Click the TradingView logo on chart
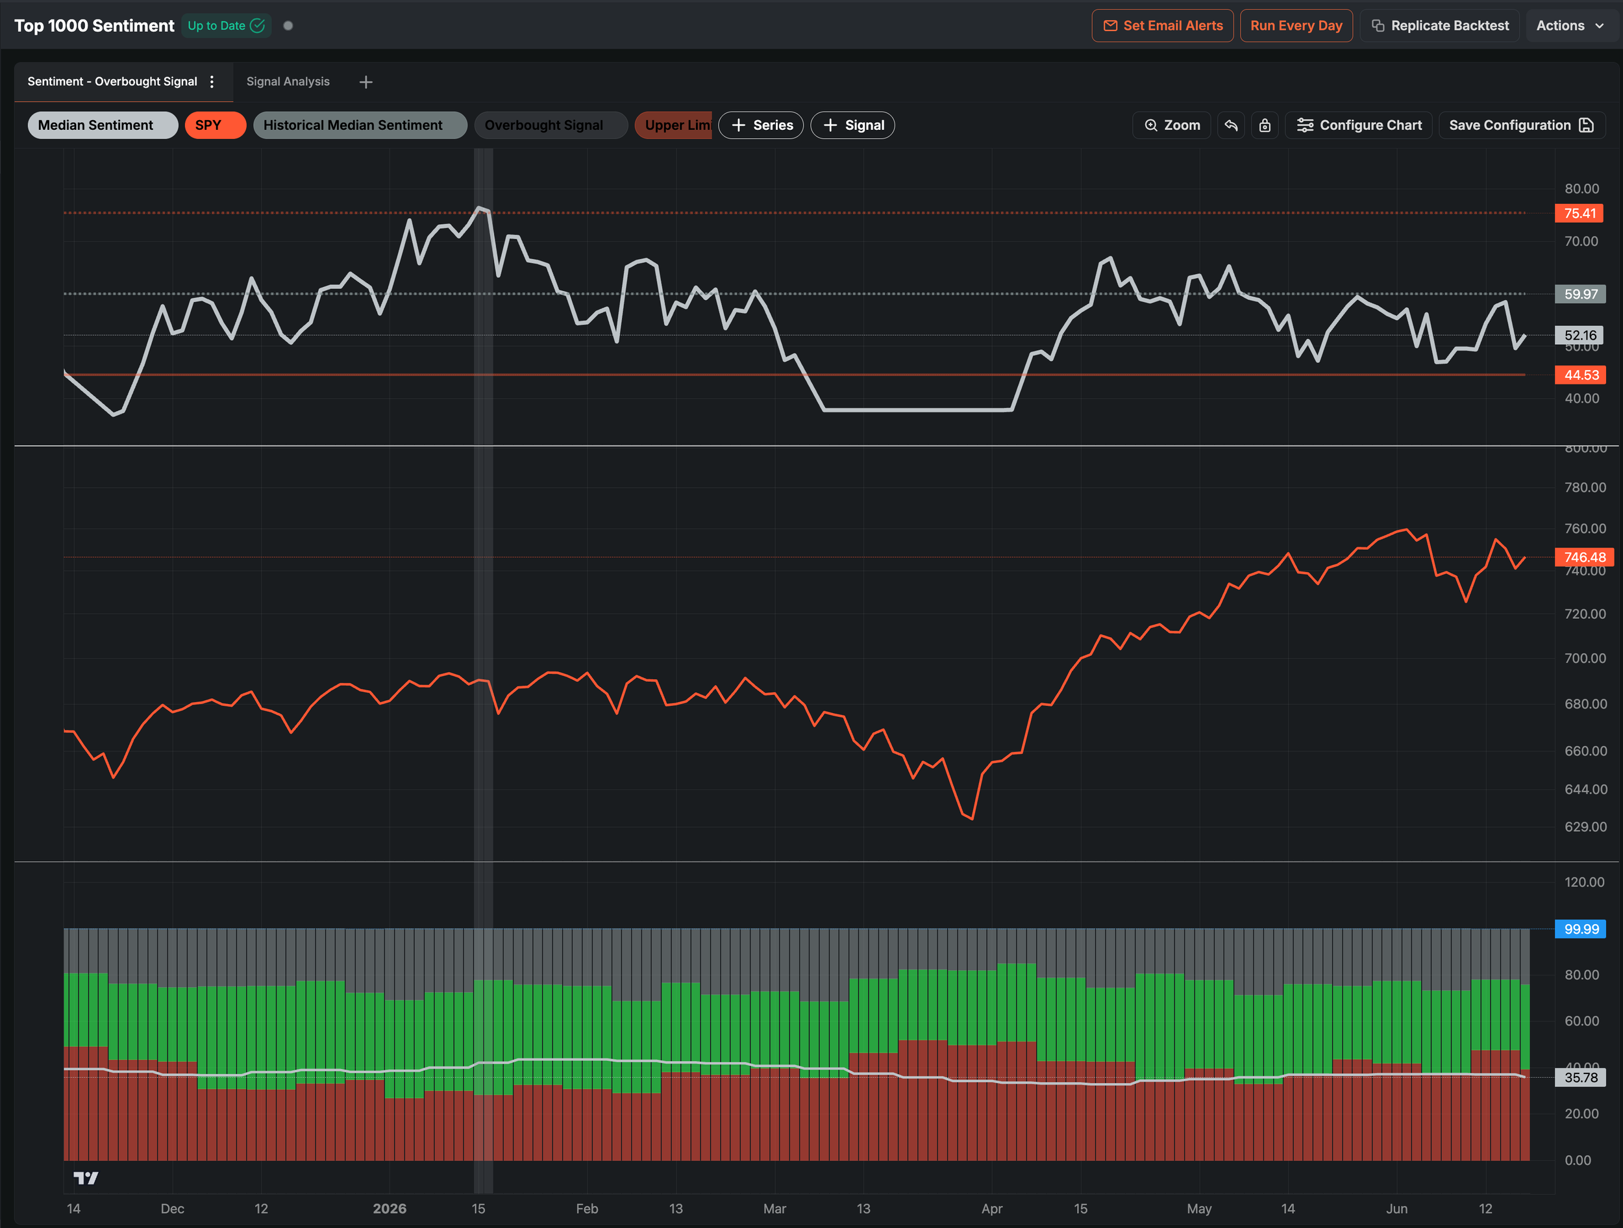This screenshot has width=1623, height=1228. pyautogui.click(x=86, y=1177)
